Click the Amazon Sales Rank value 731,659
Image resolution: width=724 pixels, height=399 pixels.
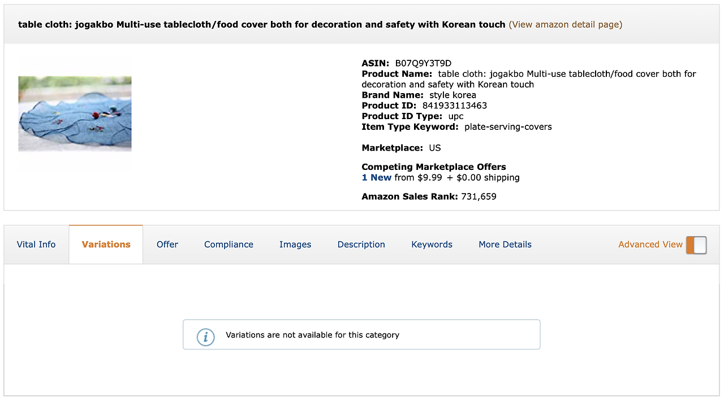479,196
